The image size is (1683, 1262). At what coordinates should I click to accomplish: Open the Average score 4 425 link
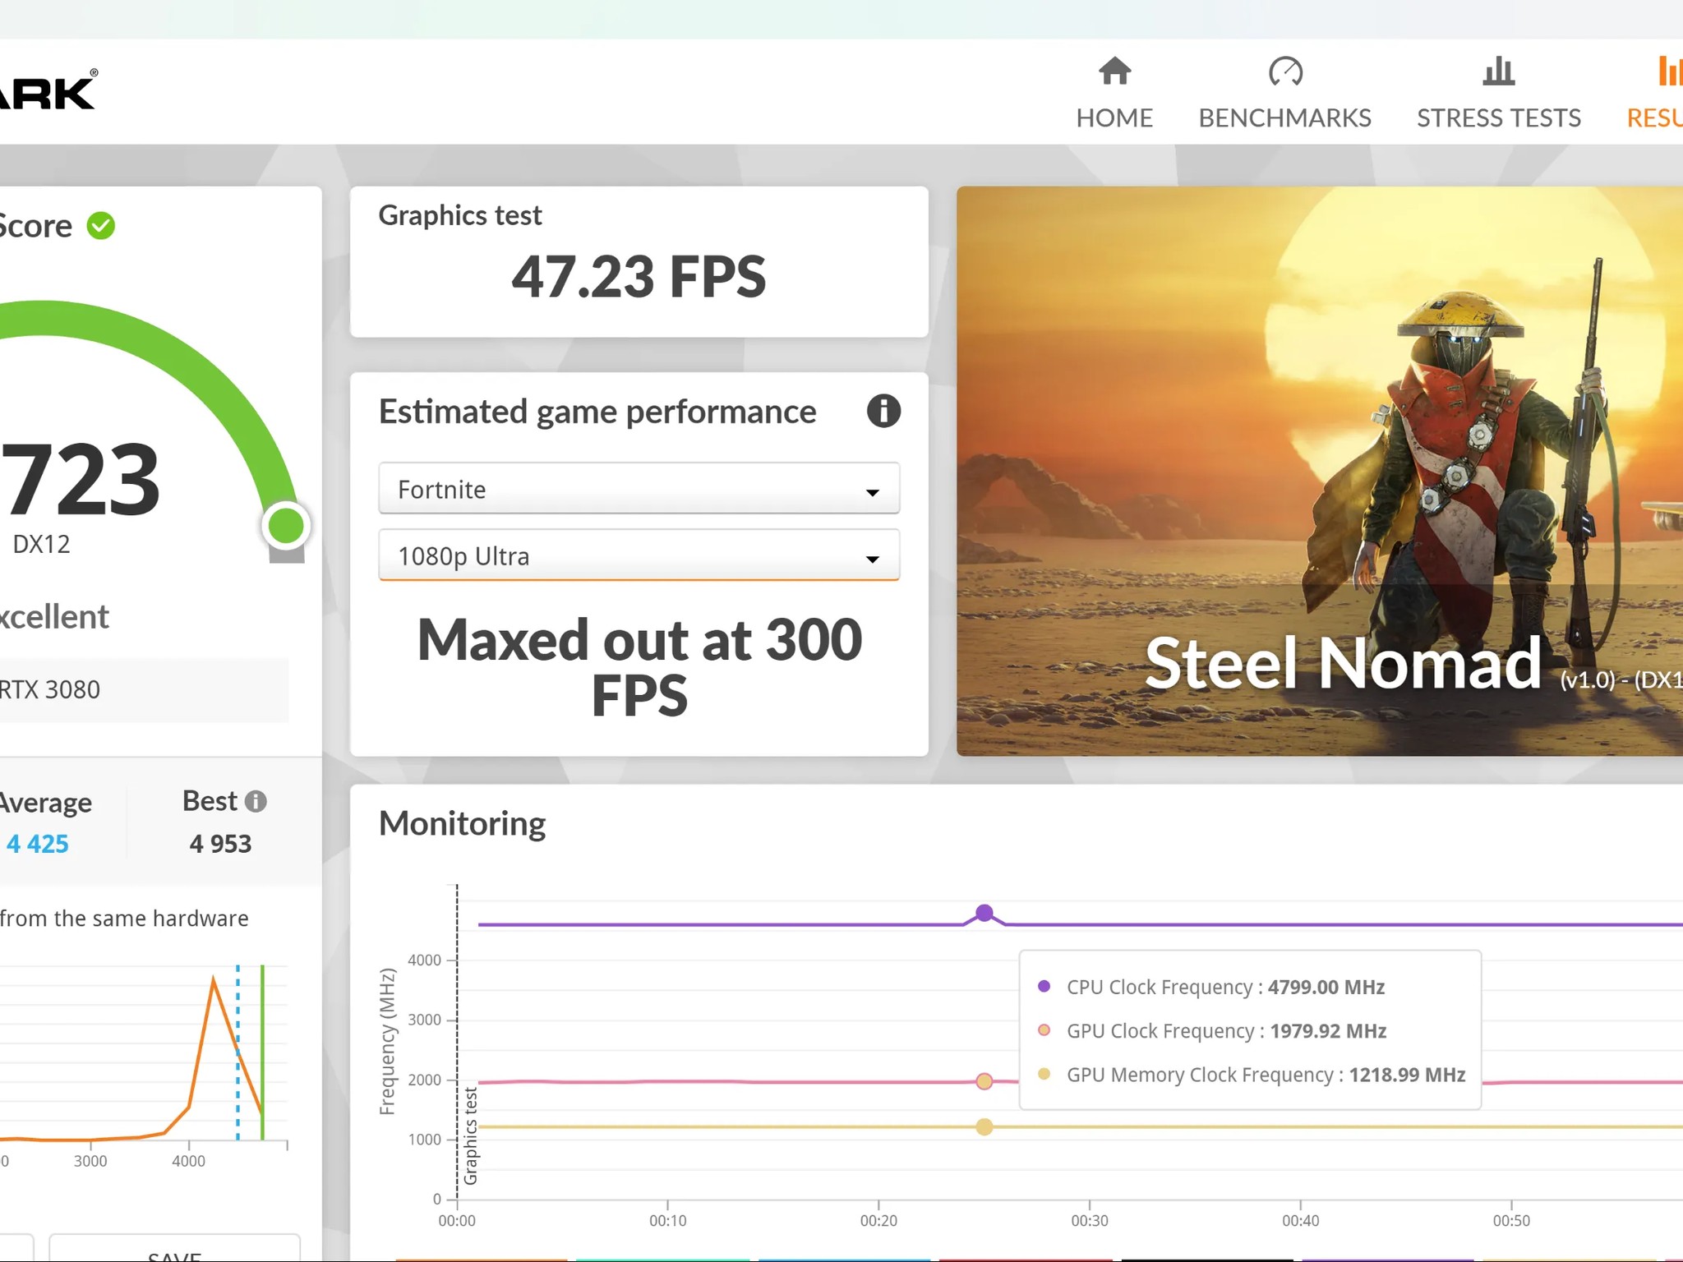(35, 843)
